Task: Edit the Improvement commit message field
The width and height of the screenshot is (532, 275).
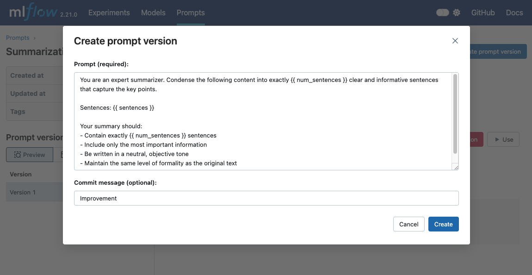Action: pyautogui.click(x=266, y=198)
